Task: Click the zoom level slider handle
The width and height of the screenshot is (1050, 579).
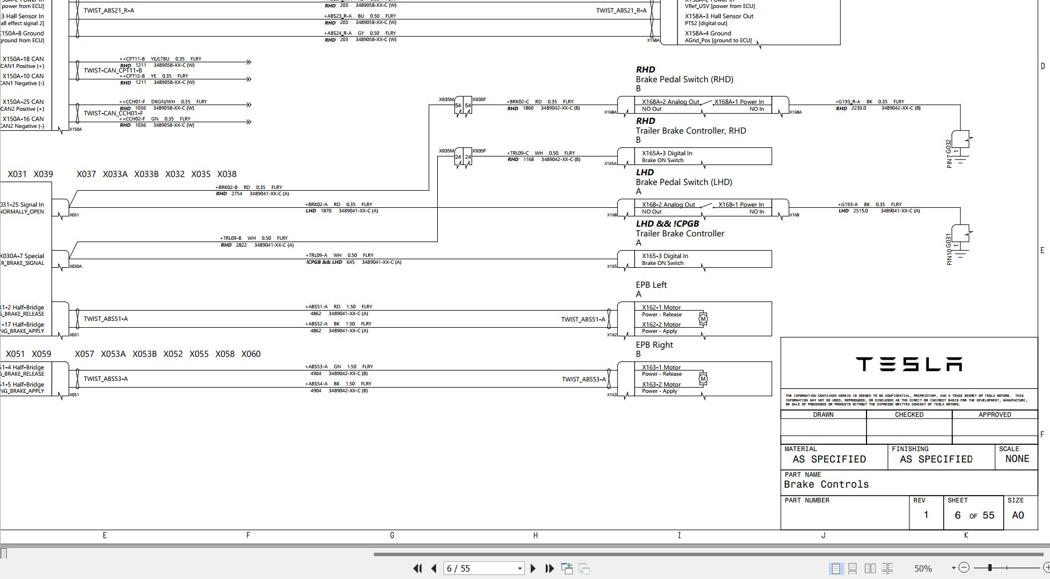Action: tap(989, 567)
